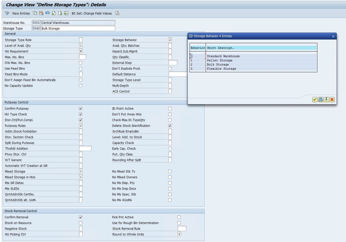346x242 pixels.
Task: Click the Deselect All toolbar icon
Action: (x=60, y=13)
